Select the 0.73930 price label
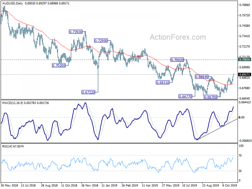The image size is (252, 189). click(x=76, y=32)
